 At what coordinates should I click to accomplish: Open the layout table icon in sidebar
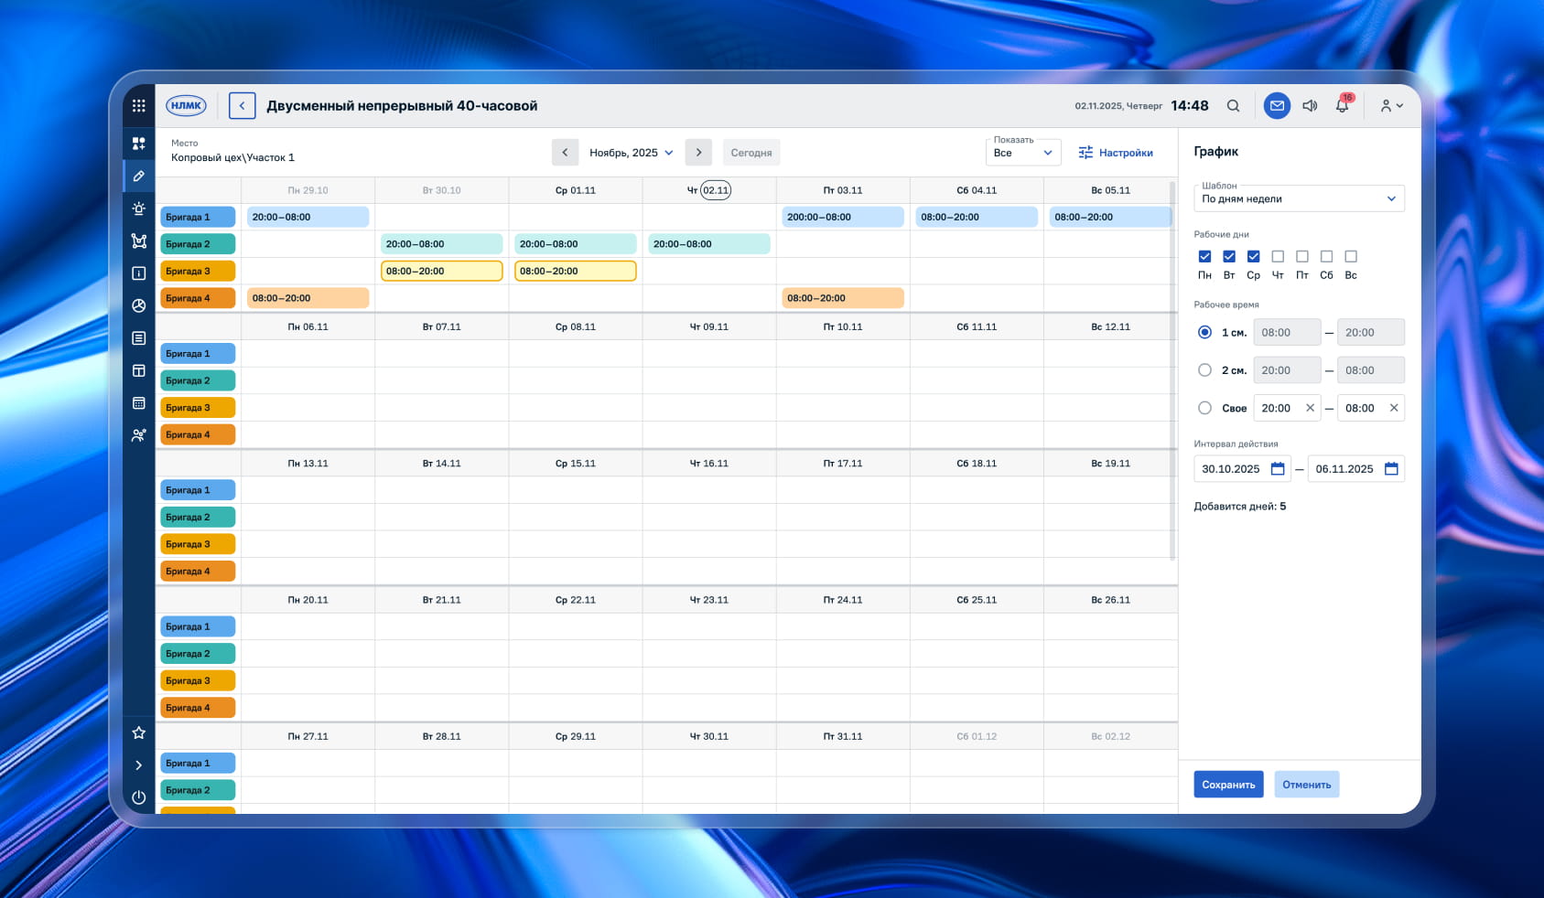point(139,370)
